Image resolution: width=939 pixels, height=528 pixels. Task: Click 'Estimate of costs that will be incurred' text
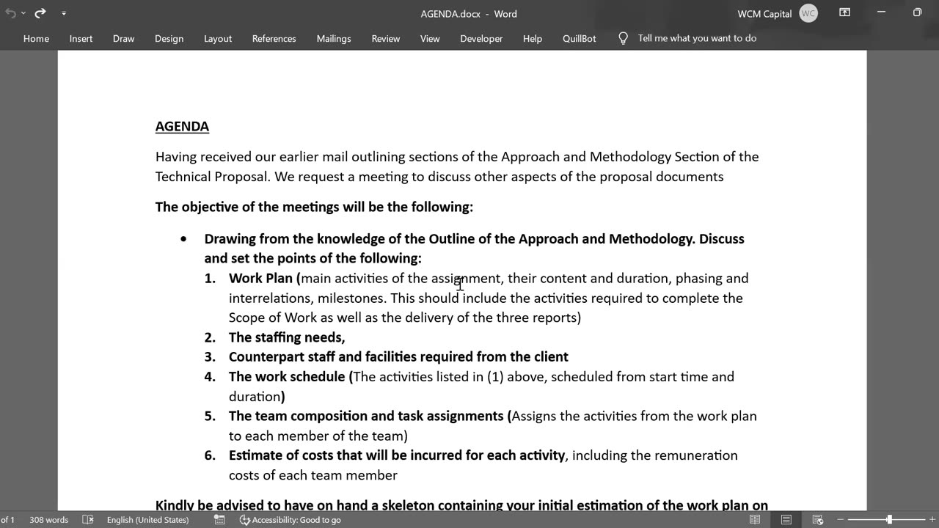pyautogui.click(x=397, y=455)
